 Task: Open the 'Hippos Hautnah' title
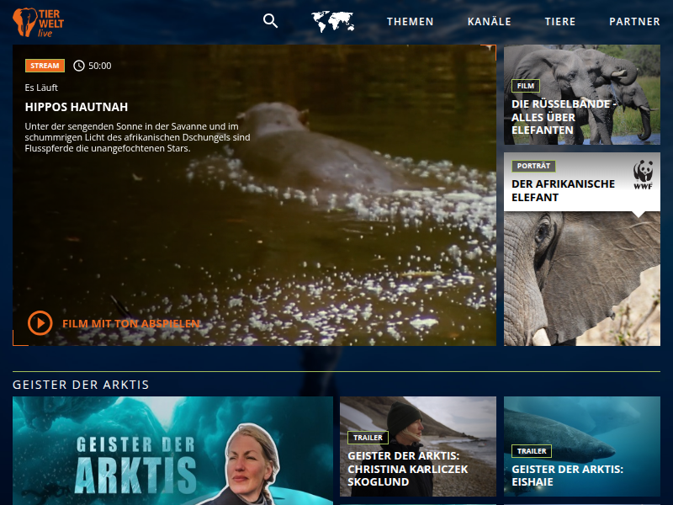point(77,107)
